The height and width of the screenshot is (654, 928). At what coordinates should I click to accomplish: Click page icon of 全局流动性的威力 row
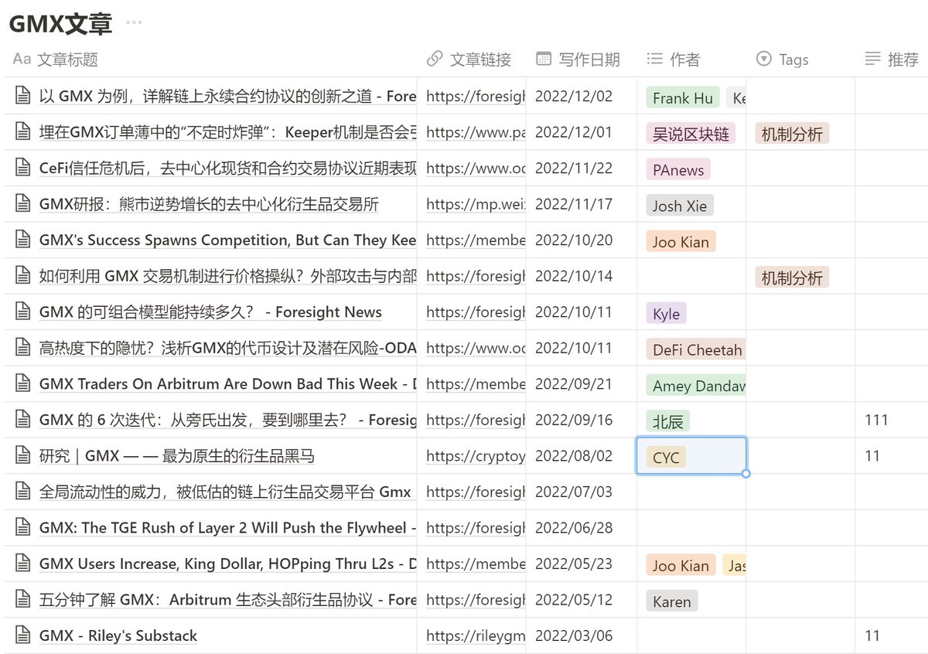click(23, 492)
